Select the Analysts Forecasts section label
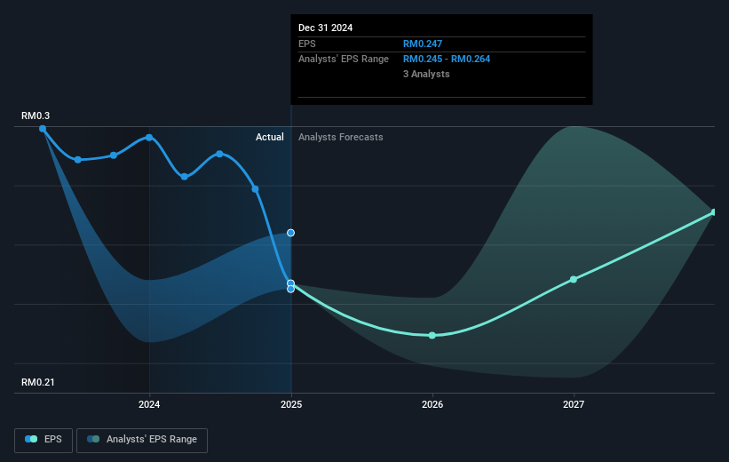Viewport: 729px width, 462px height. tap(341, 137)
